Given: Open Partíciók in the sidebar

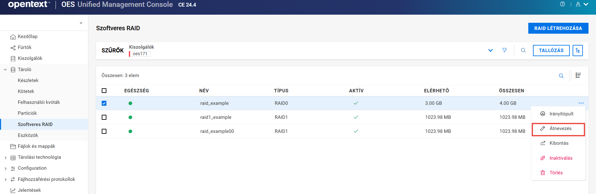Looking at the screenshot, I should pyautogui.click(x=27, y=113).
